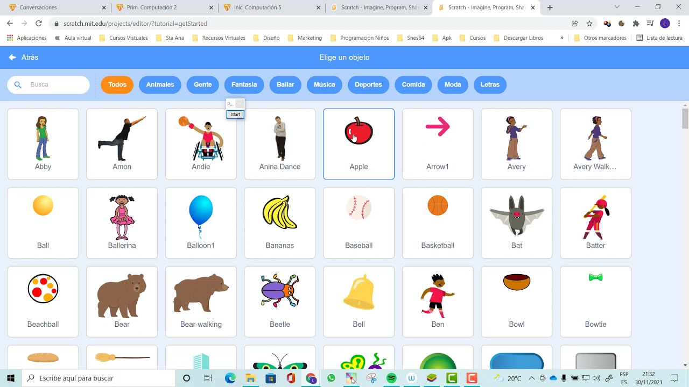Open the Prim. Computación 2 browser tab

[164, 8]
